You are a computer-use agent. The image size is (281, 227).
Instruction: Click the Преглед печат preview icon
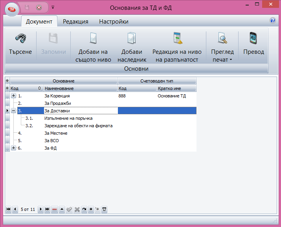point(222,38)
